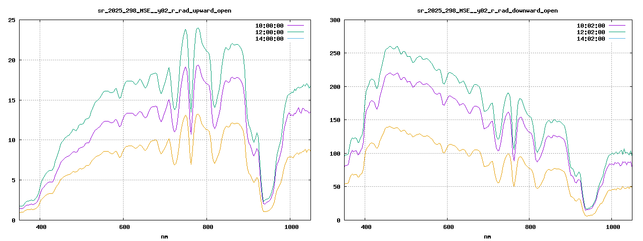Click y-axis tick 300 on right chart
Viewport: 643px width, 241px height.
click(335, 20)
